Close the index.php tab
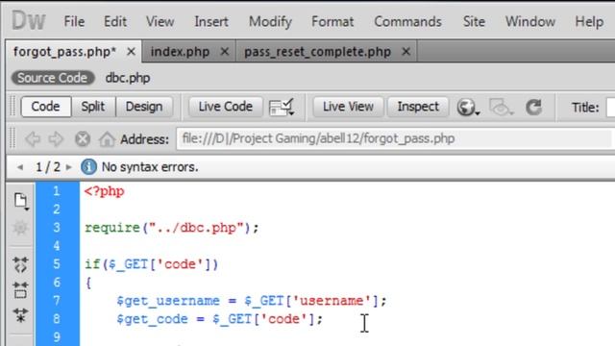The width and height of the screenshot is (615, 346). pyautogui.click(x=224, y=51)
